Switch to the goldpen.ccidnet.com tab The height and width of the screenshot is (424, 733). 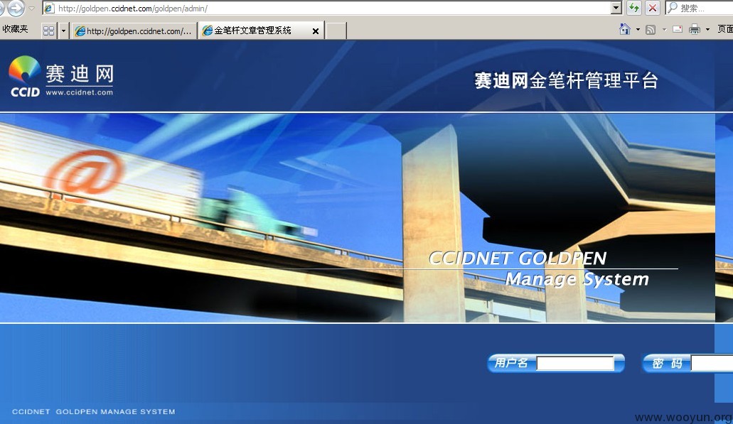click(x=134, y=31)
